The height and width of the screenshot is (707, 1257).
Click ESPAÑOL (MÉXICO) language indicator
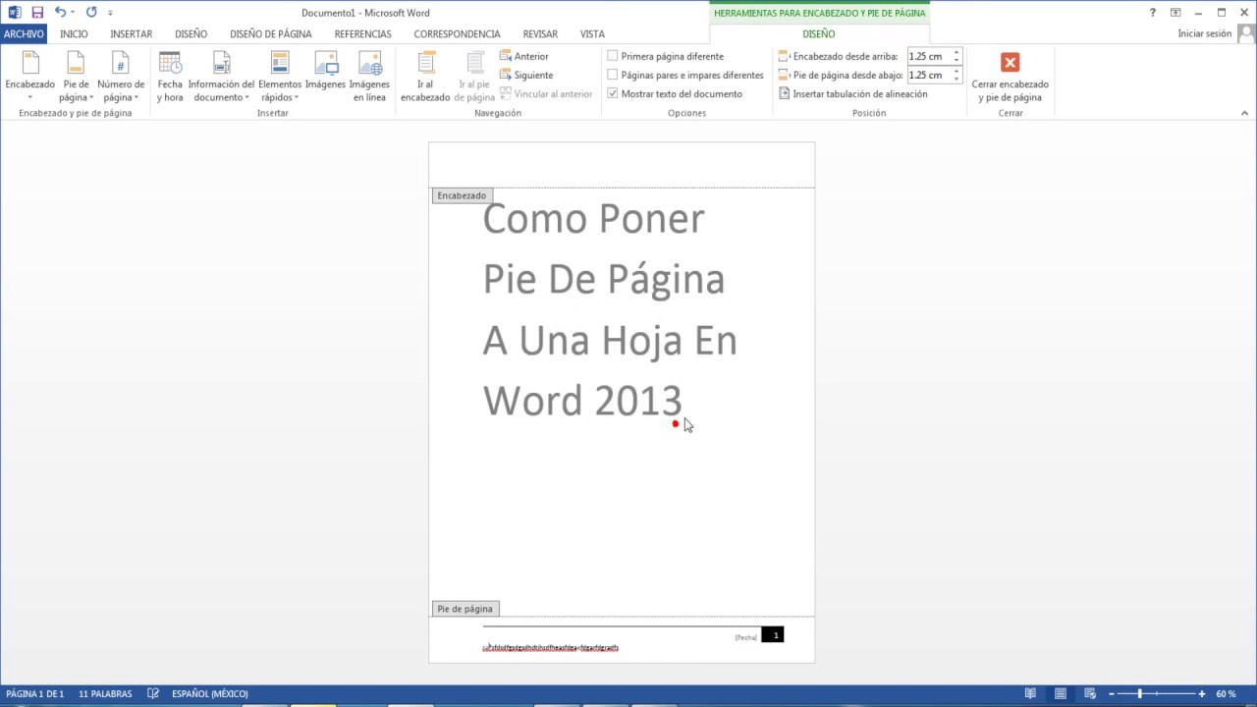pos(210,693)
